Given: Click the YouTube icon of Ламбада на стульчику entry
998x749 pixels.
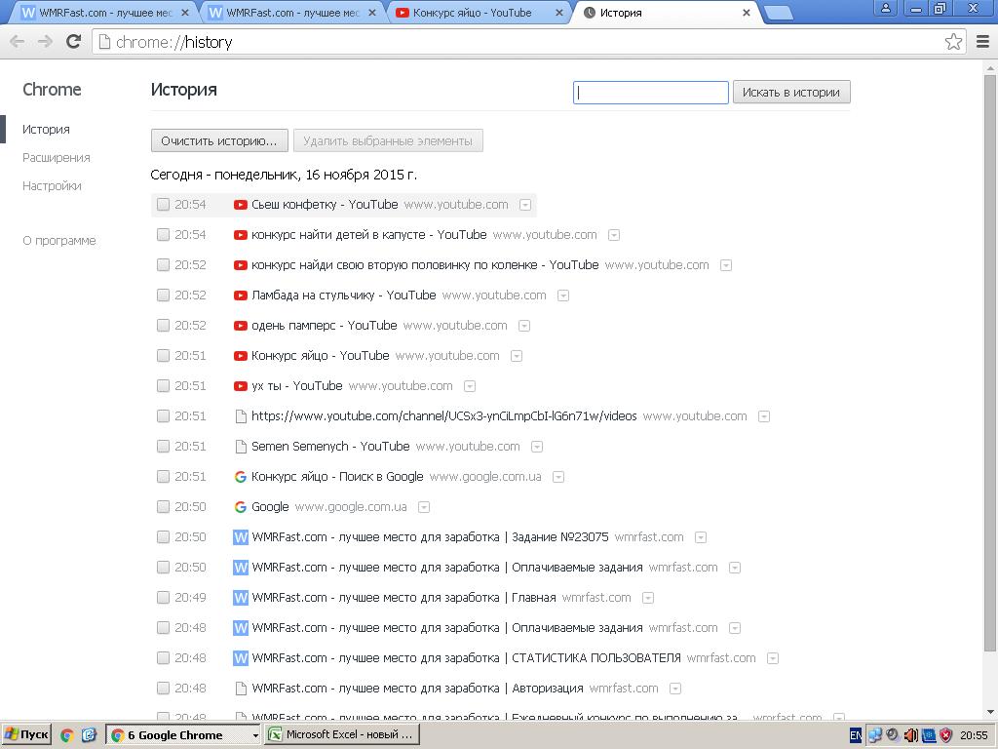Looking at the screenshot, I should [240, 296].
